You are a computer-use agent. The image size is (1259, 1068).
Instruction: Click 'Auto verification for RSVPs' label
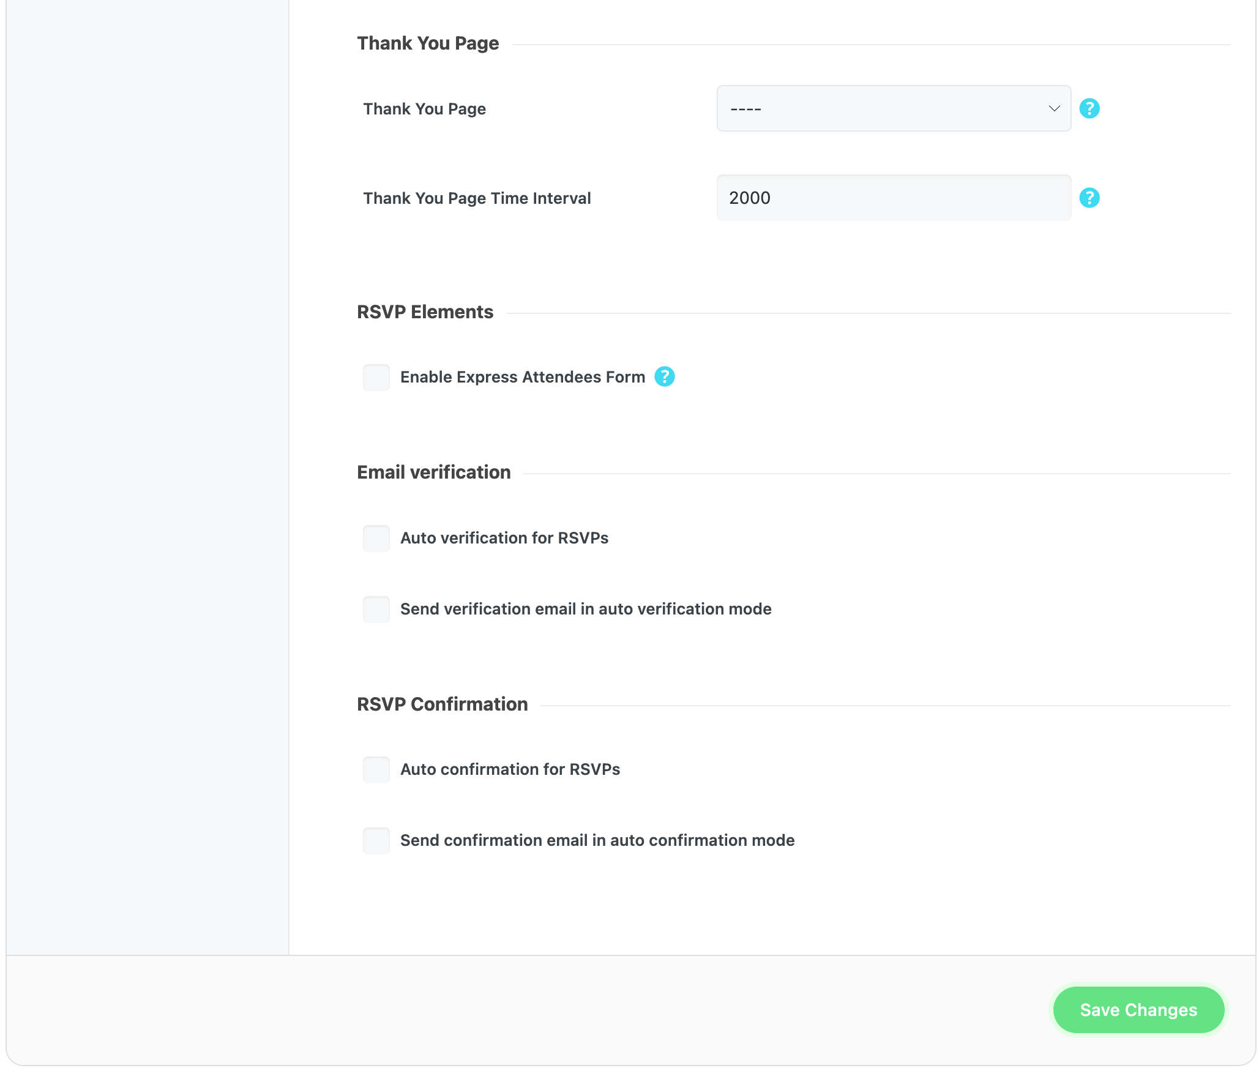tap(504, 538)
